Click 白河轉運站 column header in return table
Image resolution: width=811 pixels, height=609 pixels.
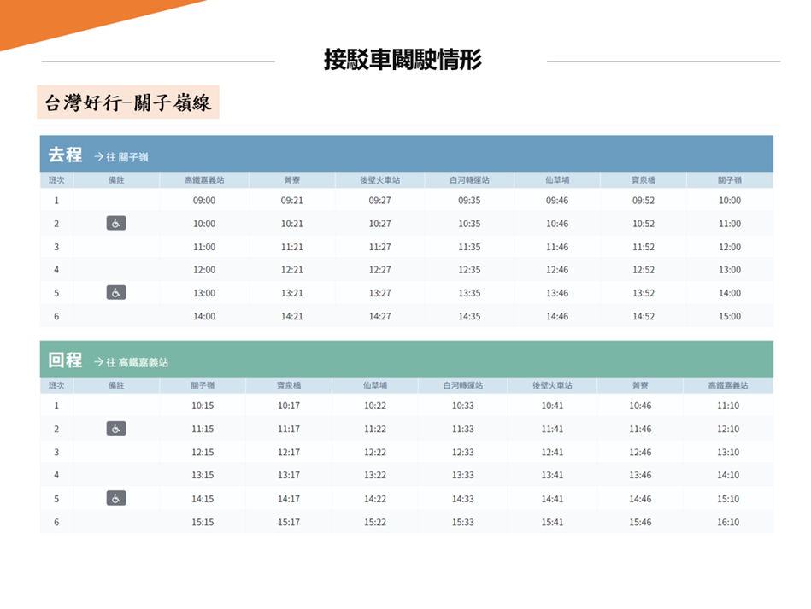click(x=462, y=385)
